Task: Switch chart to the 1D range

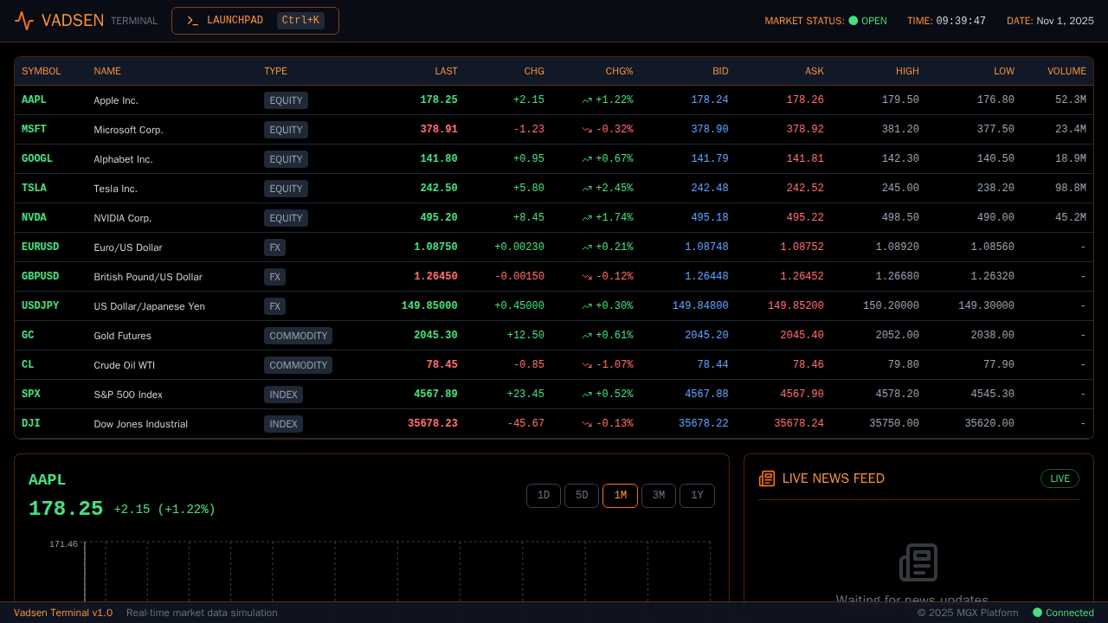Action: [x=544, y=496]
